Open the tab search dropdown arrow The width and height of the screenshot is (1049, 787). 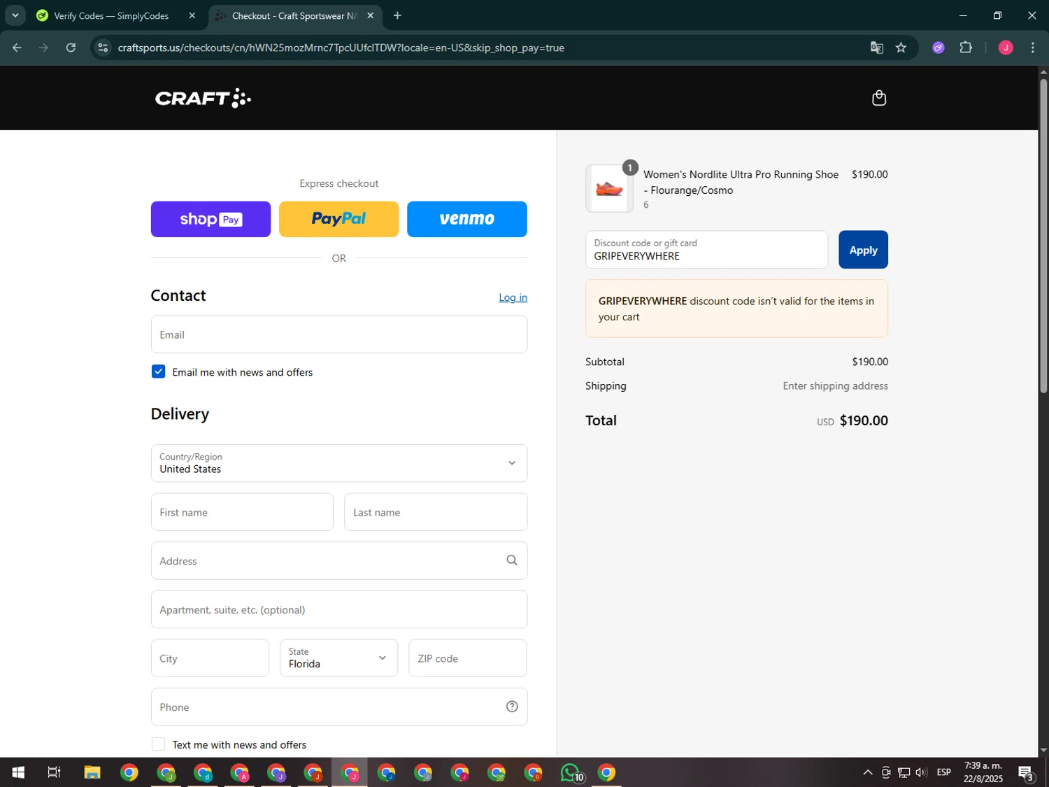pyautogui.click(x=15, y=15)
